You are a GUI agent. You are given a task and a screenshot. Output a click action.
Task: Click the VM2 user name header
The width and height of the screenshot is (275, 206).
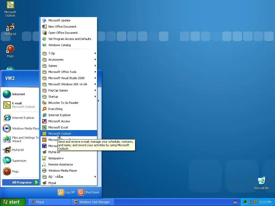point(10,78)
